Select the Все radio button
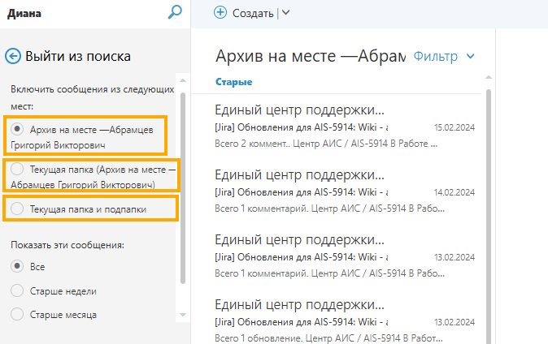 [17, 266]
